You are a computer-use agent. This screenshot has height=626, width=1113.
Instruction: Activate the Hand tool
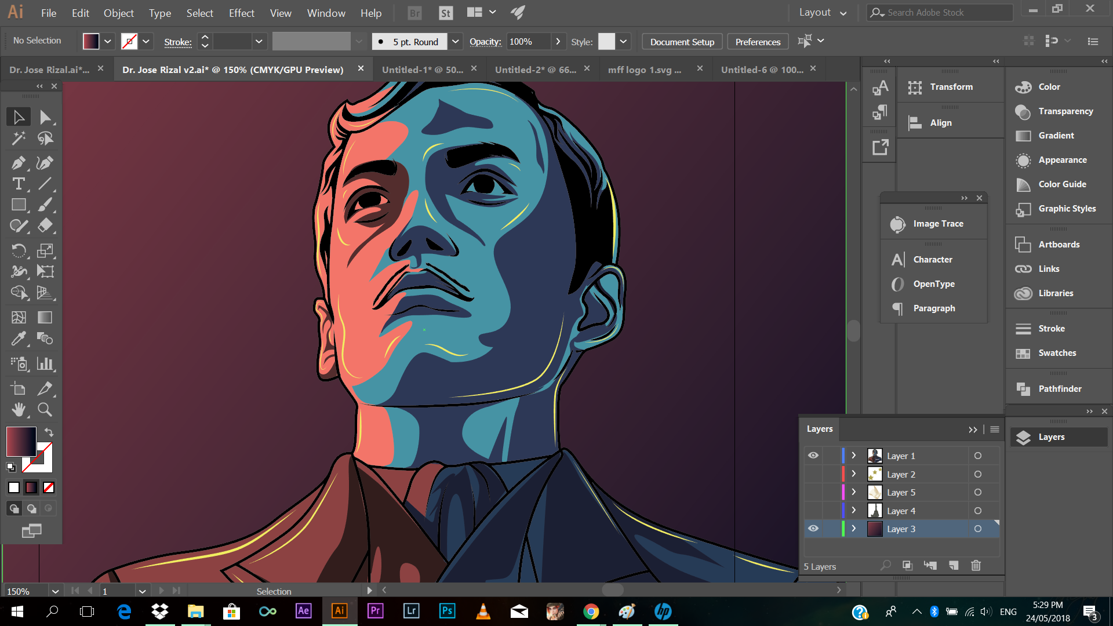pos(19,409)
